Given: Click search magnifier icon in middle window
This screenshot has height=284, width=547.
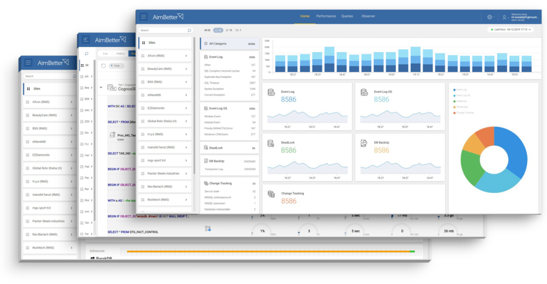Looking at the screenshot, I should (87, 54).
